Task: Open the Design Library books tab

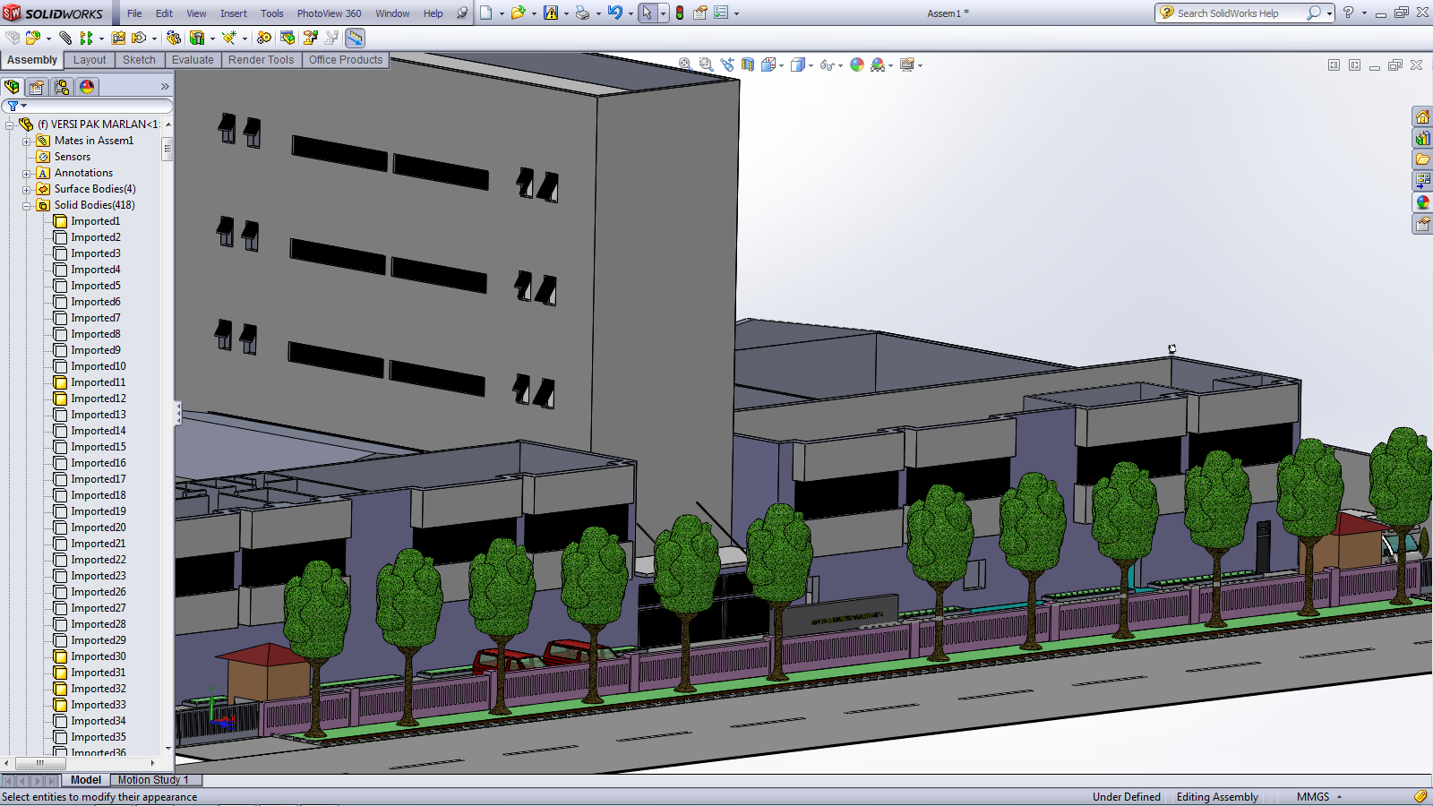Action: click(1422, 138)
